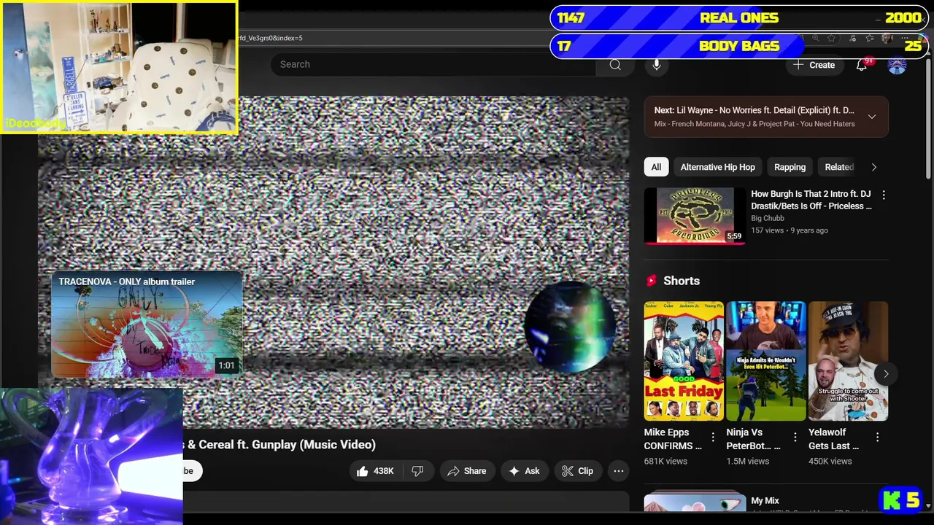This screenshot has height=525, width=934.
Task: Click the Ask sparkle button
Action: pyautogui.click(x=524, y=471)
